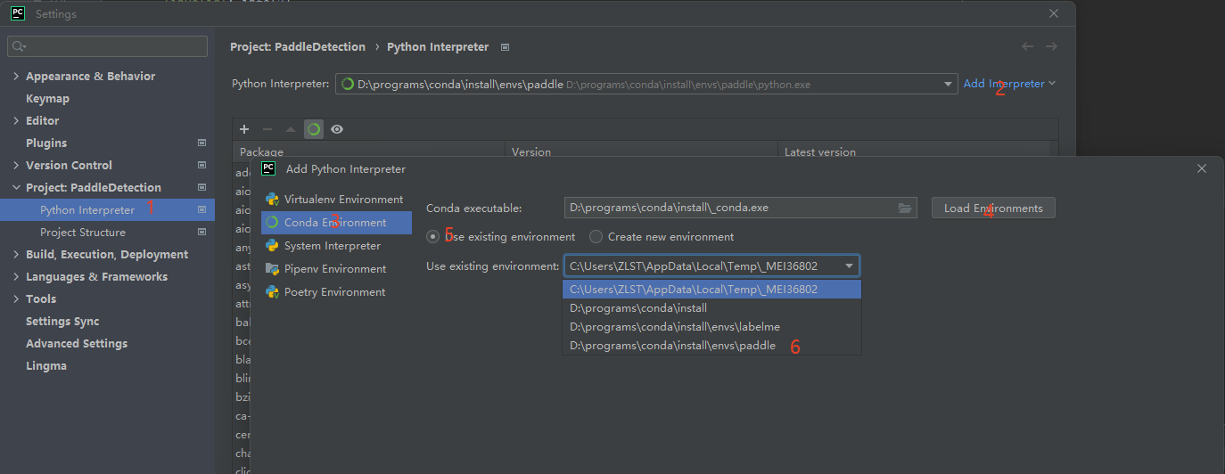This screenshot has width=1225, height=474.
Task: Choose D:\programs\conda\install environment option
Action: [x=711, y=308]
